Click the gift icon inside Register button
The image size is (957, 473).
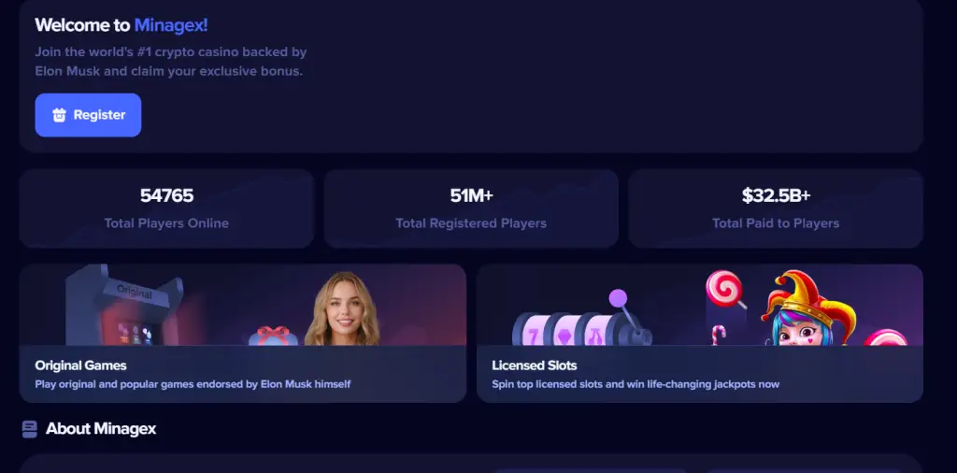coord(59,115)
